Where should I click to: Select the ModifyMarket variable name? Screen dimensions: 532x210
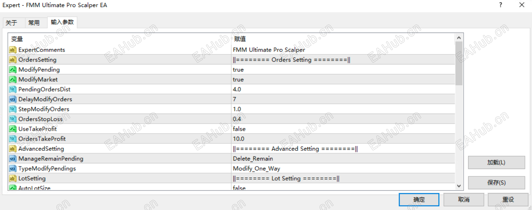(38, 80)
